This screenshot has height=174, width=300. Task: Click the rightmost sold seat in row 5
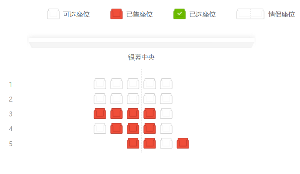[x=183, y=143]
